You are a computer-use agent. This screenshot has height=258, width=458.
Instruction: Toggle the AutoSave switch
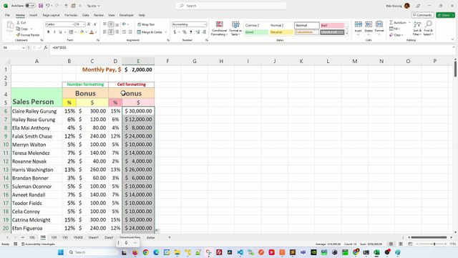point(30,6)
